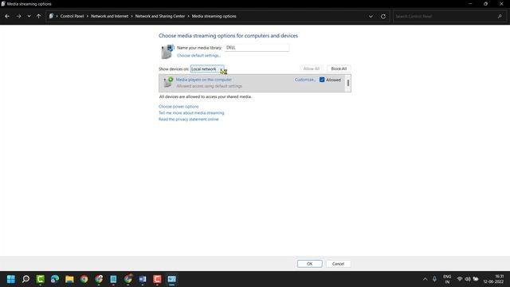The width and height of the screenshot is (510, 287).
Task: Open the clock and date in taskbar
Action: click(x=493, y=279)
